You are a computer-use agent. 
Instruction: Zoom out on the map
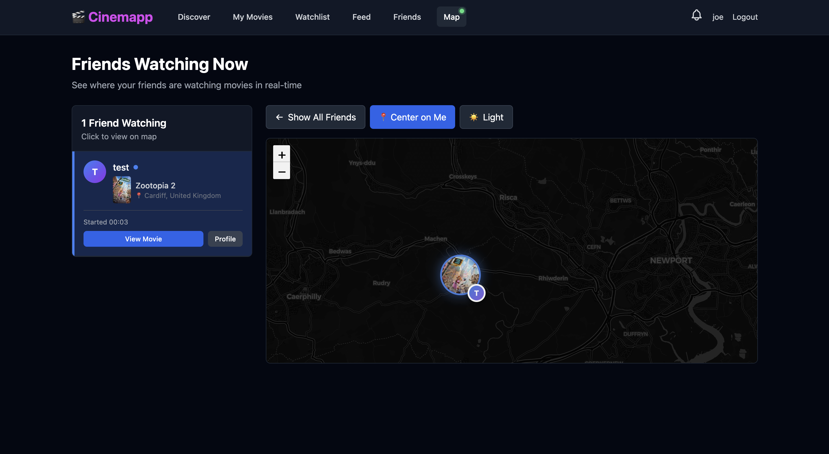(x=281, y=172)
